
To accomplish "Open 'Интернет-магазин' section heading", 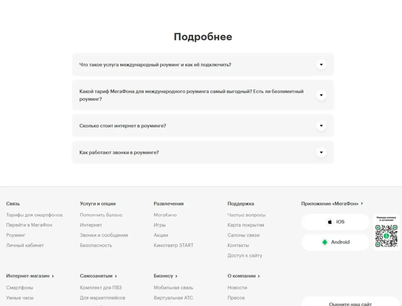I will pos(28,276).
